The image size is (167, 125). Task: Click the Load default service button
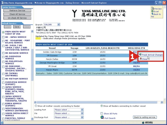click(8, 27)
